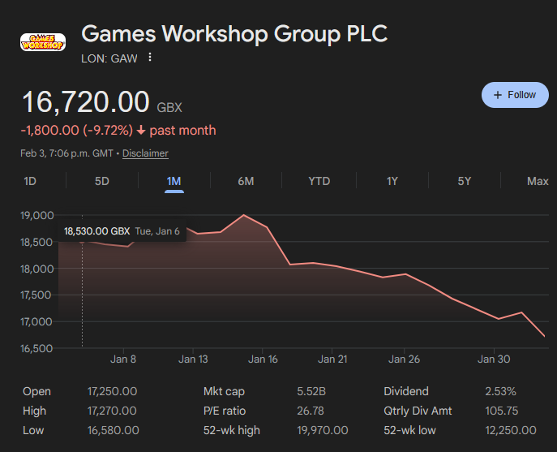
Task: Click the High value 17,270.00
Action: point(112,411)
